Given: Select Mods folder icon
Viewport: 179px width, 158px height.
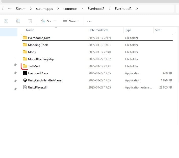Looking at the screenshot, I should point(25,52).
